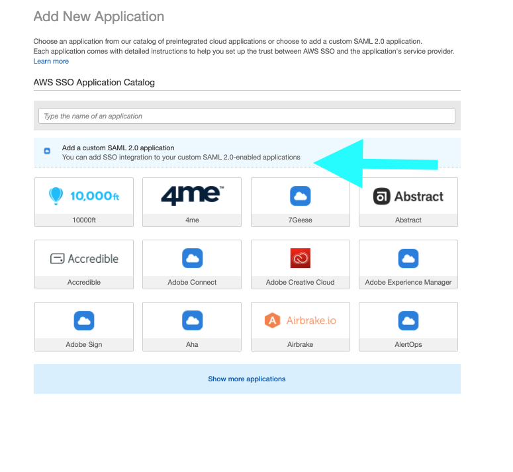Choose the Adobe Experience Manager cloud icon
This screenshot has height=472, width=513.
point(408,258)
